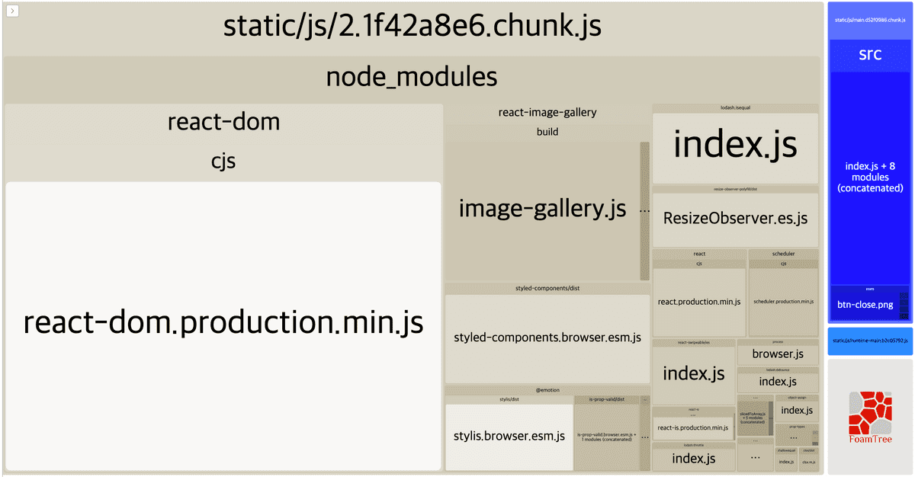The width and height of the screenshot is (915, 477).
Task: Select the is-prop-valid/dist folder header
Action: coord(607,399)
